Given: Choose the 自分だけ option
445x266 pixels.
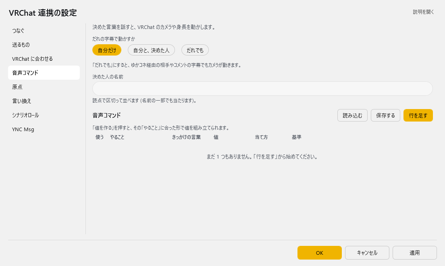Looking at the screenshot, I should 107,50.
